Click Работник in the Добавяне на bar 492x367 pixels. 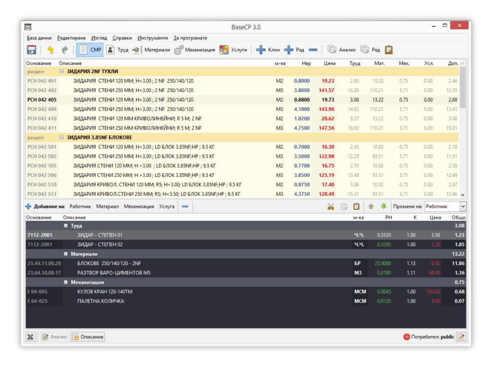80,206
